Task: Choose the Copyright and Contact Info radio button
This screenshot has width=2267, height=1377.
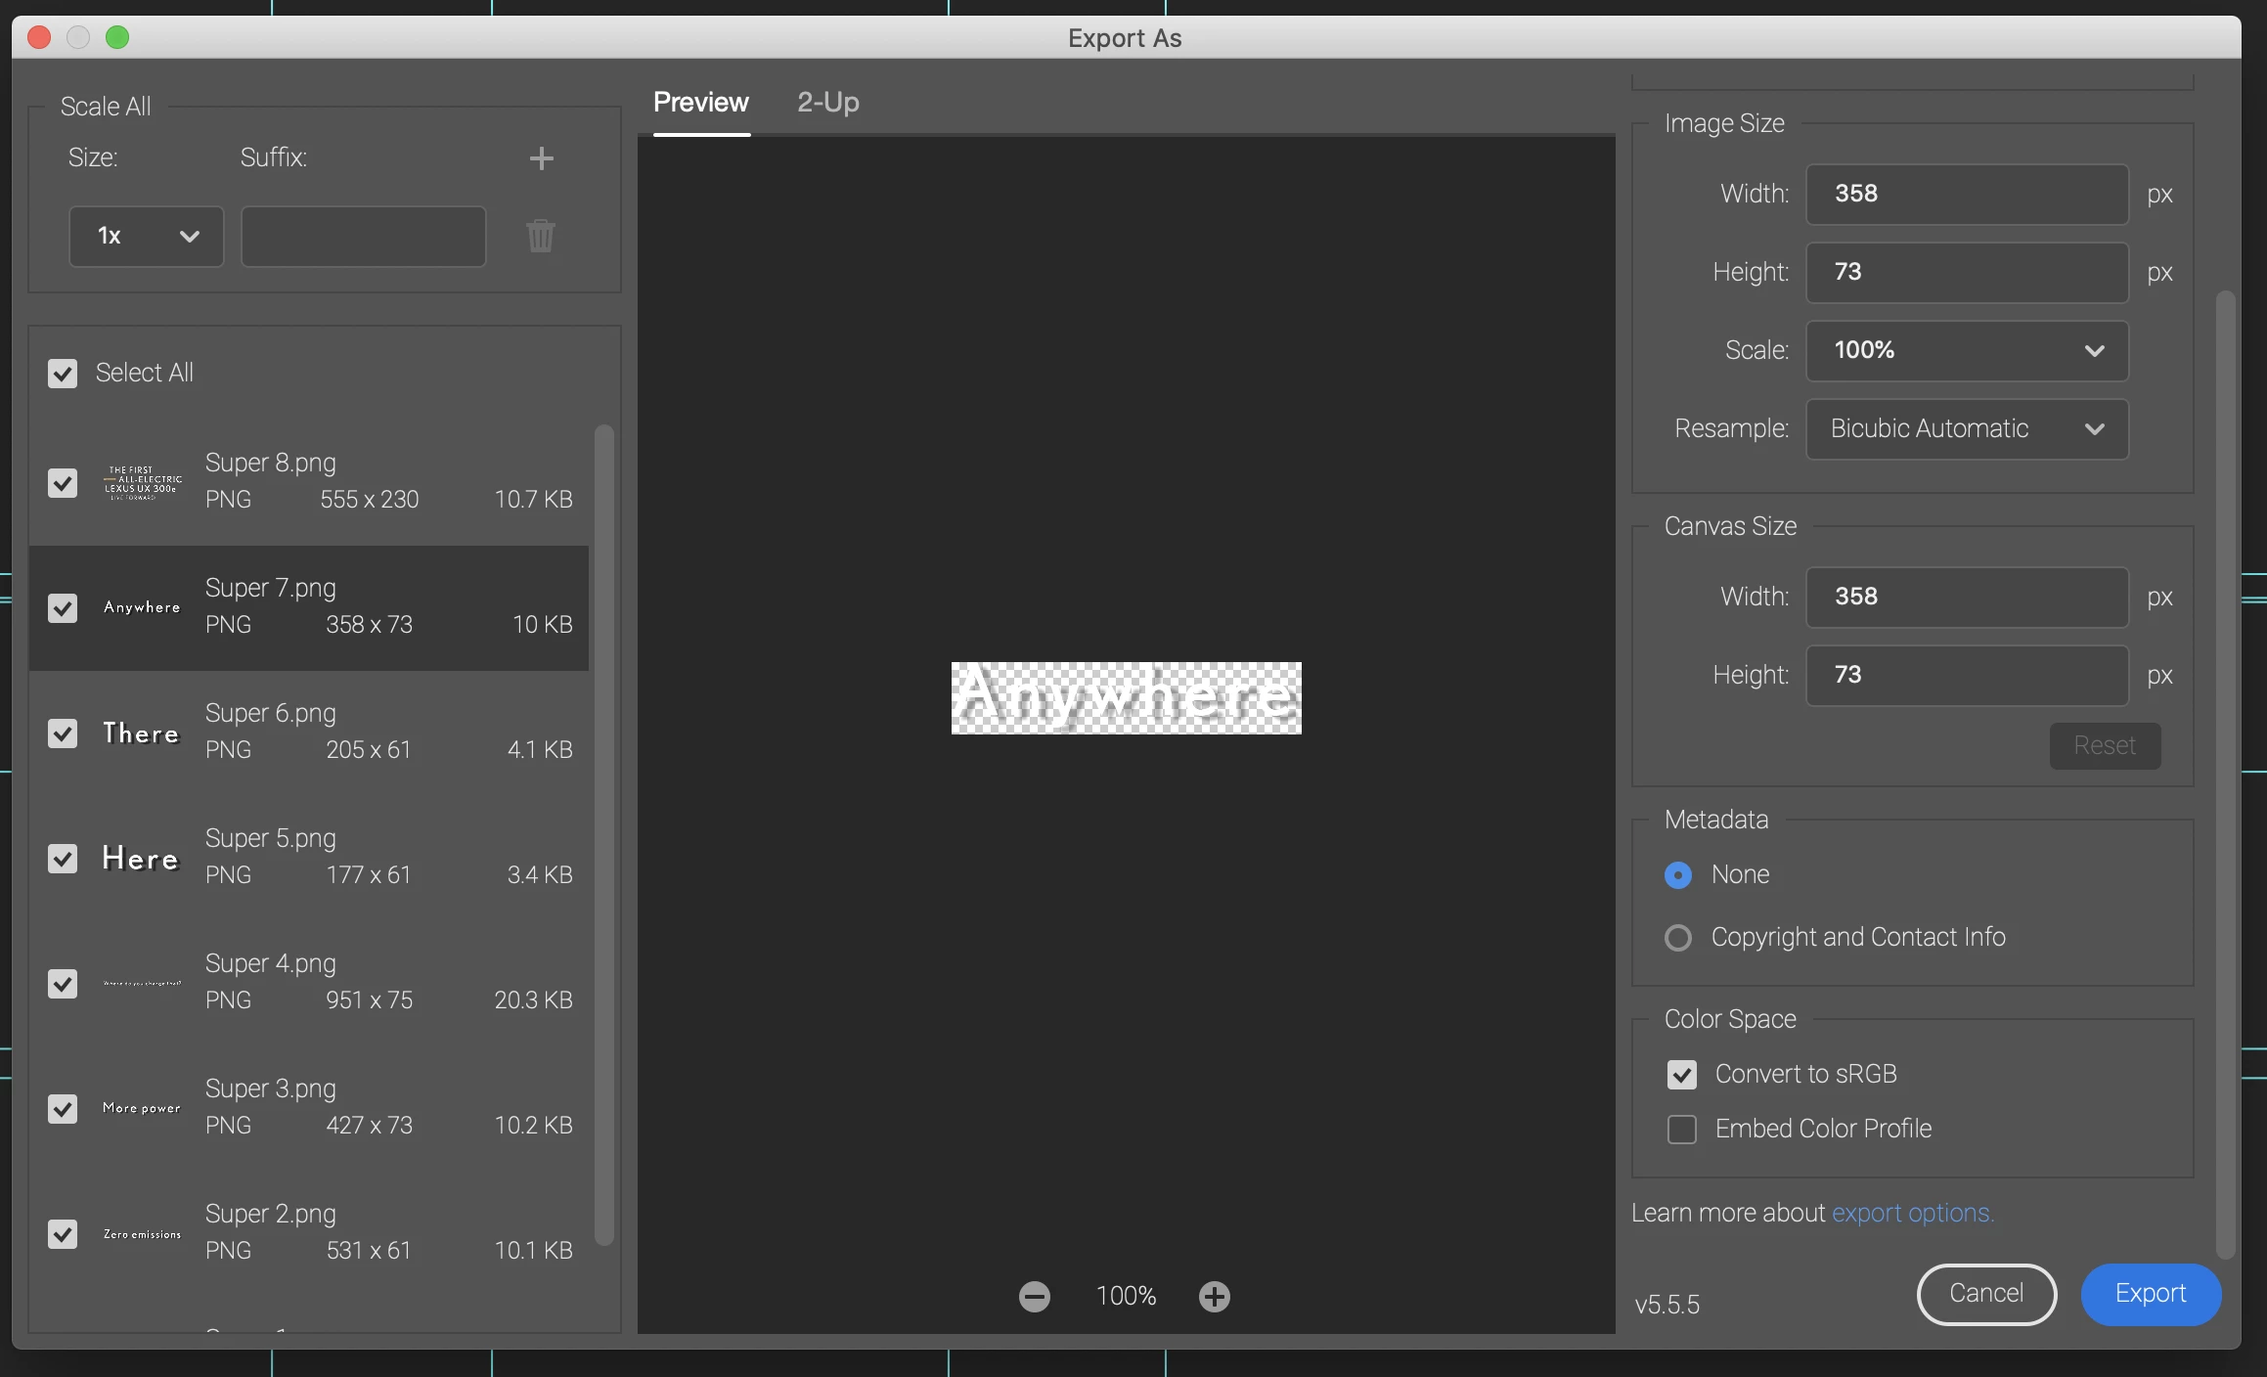Action: [x=1678, y=938]
